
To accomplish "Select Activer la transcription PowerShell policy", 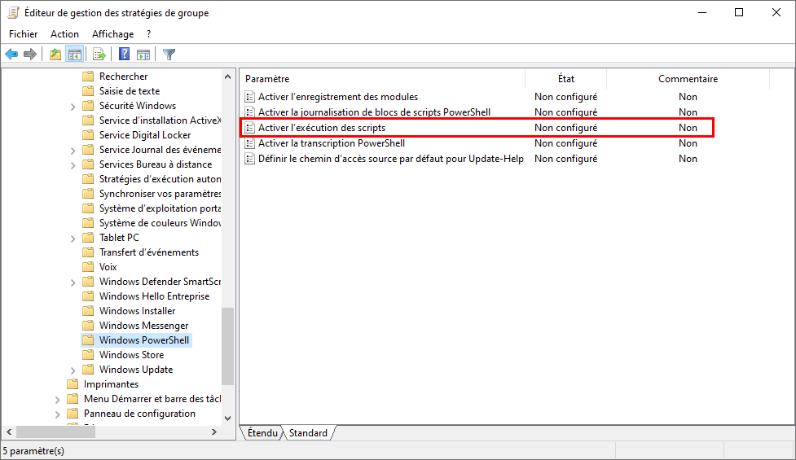I will pyautogui.click(x=332, y=143).
